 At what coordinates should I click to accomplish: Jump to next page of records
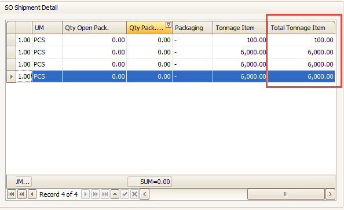[x=95, y=194]
